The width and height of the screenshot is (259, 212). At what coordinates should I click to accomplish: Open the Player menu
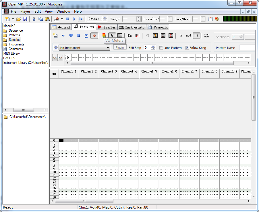[25, 12]
